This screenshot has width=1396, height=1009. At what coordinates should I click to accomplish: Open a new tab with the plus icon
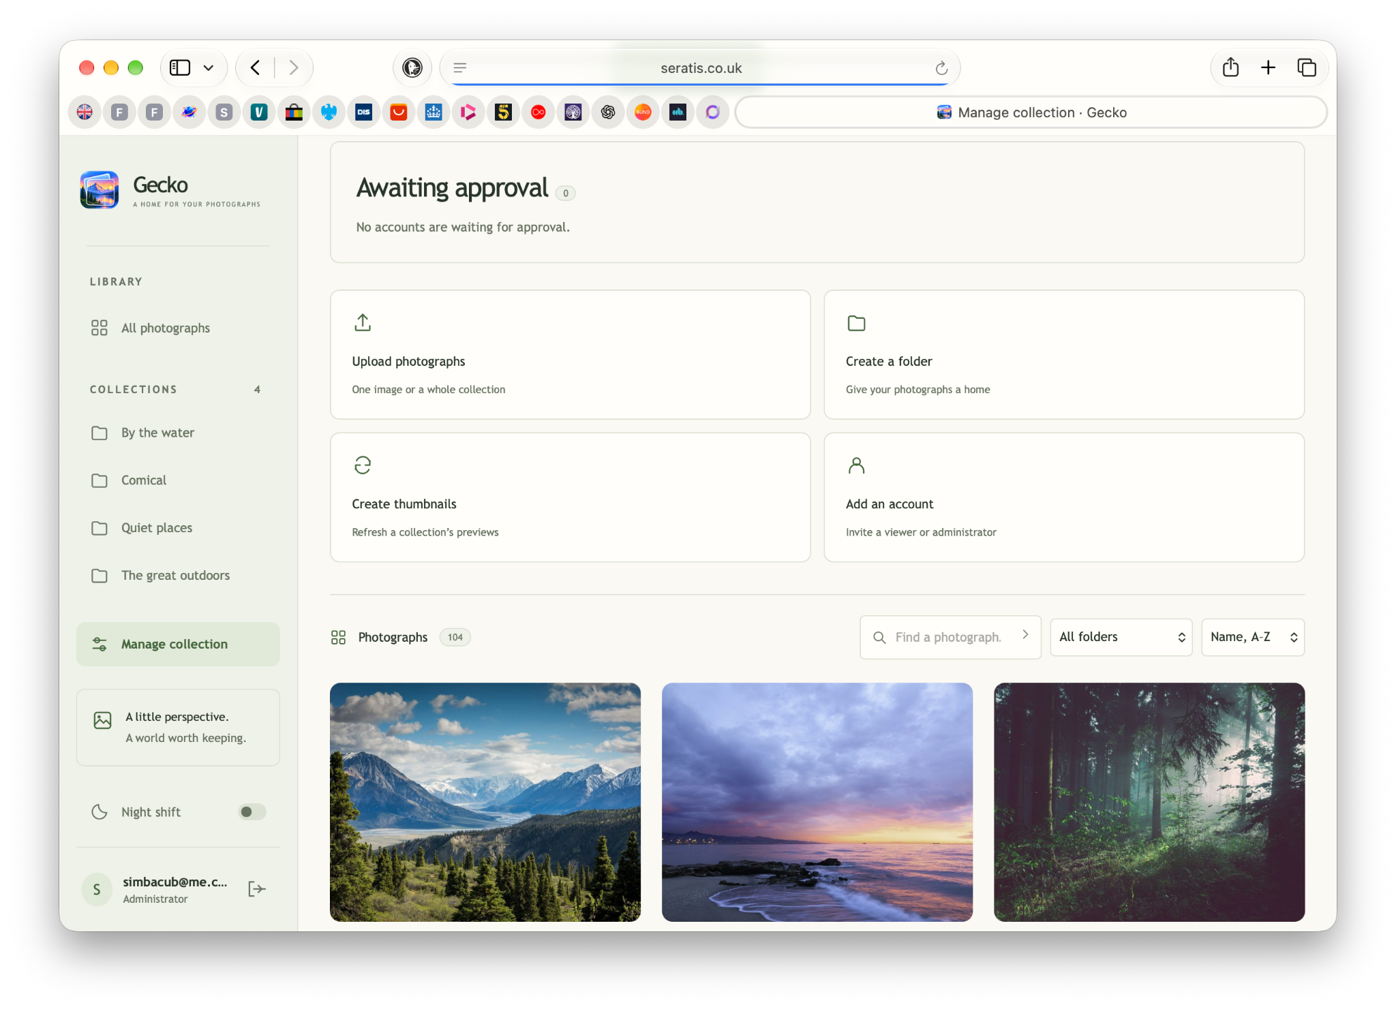(1268, 67)
